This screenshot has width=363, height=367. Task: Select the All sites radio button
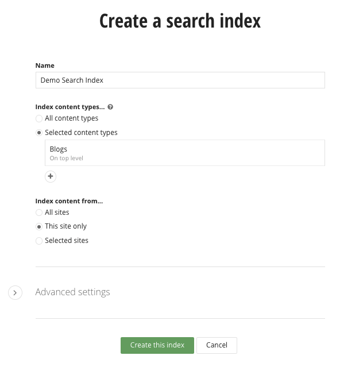click(39, 213)
